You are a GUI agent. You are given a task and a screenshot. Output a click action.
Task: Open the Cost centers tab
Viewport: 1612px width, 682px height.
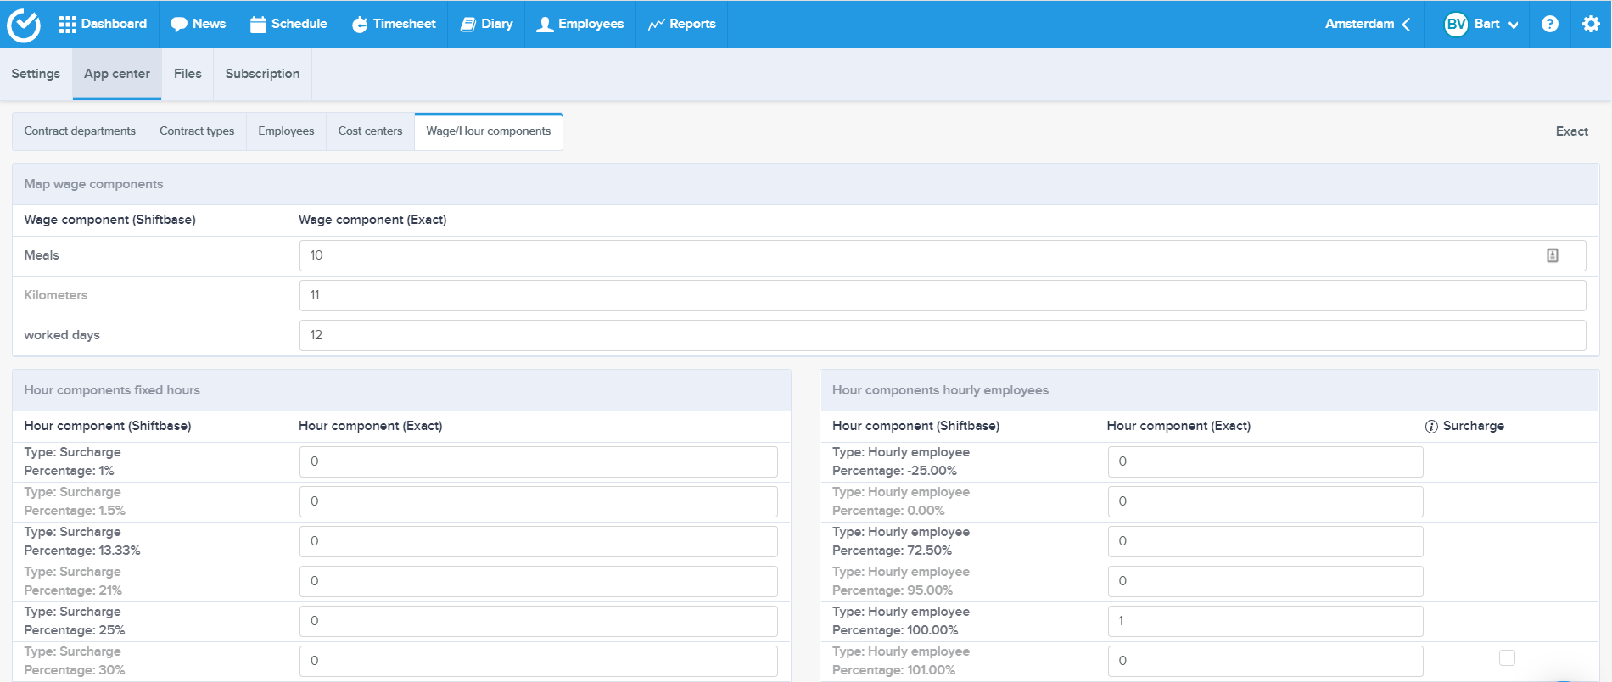coord(370,131)
